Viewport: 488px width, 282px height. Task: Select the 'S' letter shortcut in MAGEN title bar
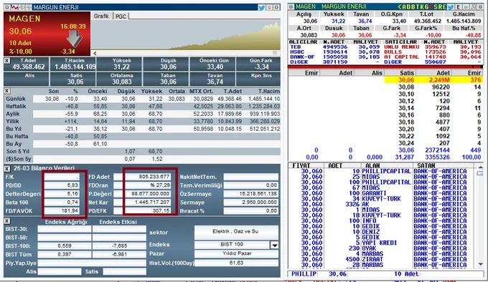coord(436,7)
